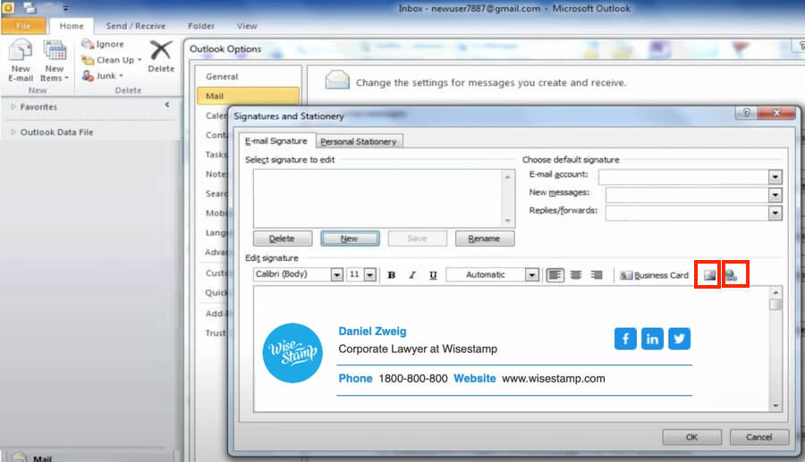Open the Replies/forwards dropdown
The image size is (805, 462).
tap(775, 213)
